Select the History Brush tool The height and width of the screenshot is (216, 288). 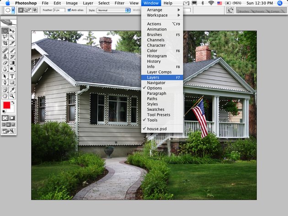coord(12,56)
